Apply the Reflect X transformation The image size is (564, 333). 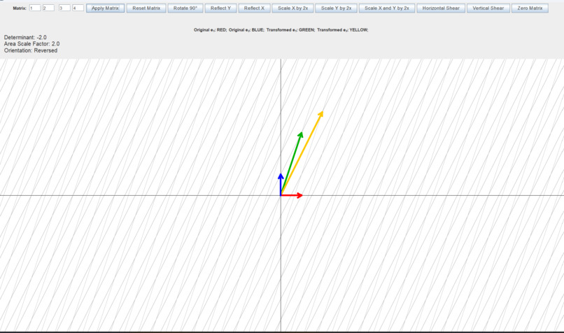pyautogui.click(x=254, y=8)
